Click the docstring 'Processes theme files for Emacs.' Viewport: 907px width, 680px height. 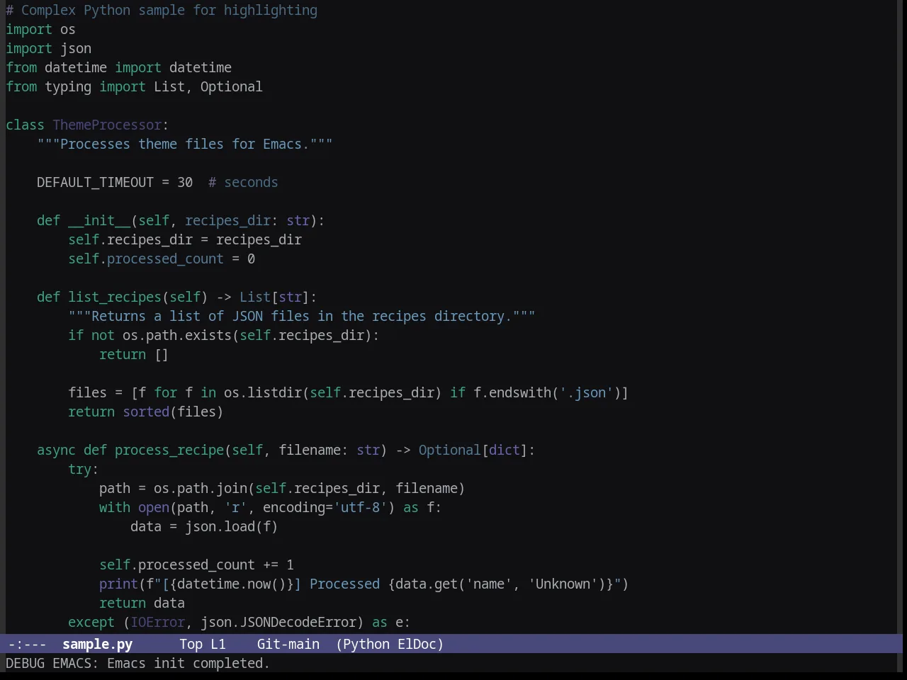(184, 144)
